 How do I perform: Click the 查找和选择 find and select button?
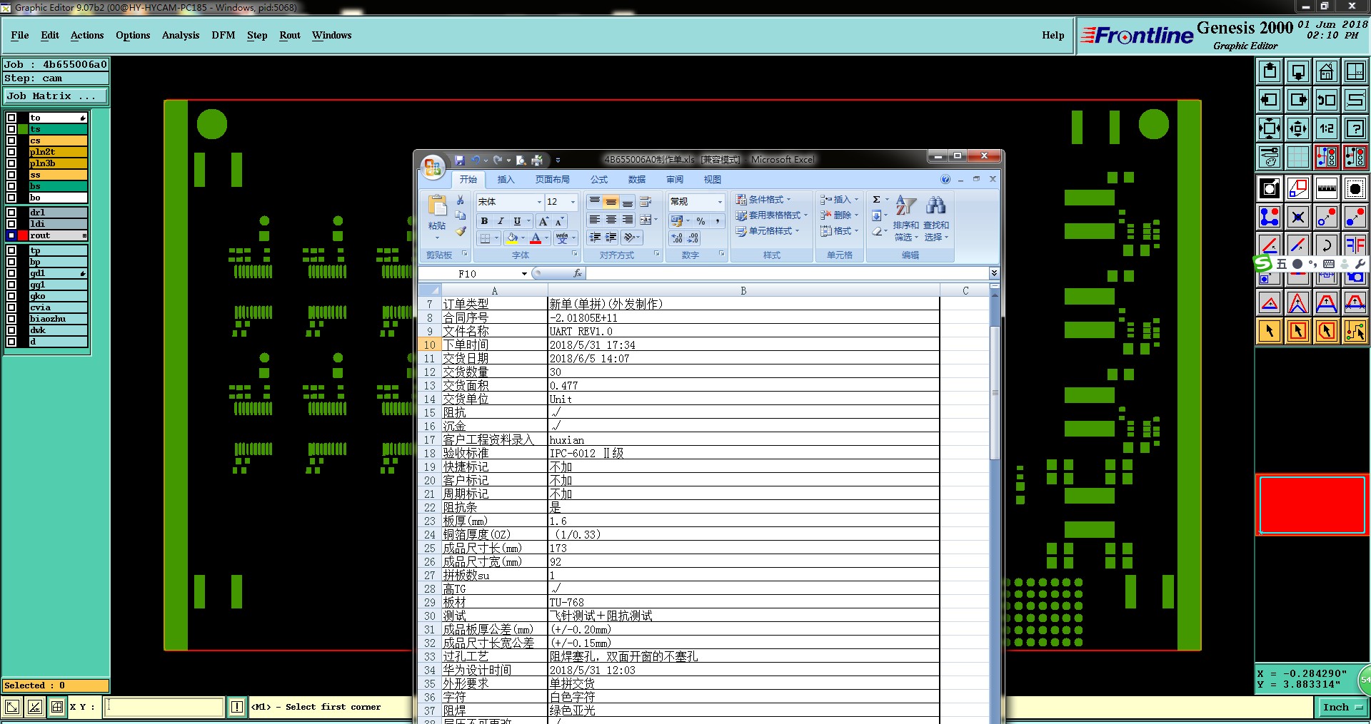(936, 218)
